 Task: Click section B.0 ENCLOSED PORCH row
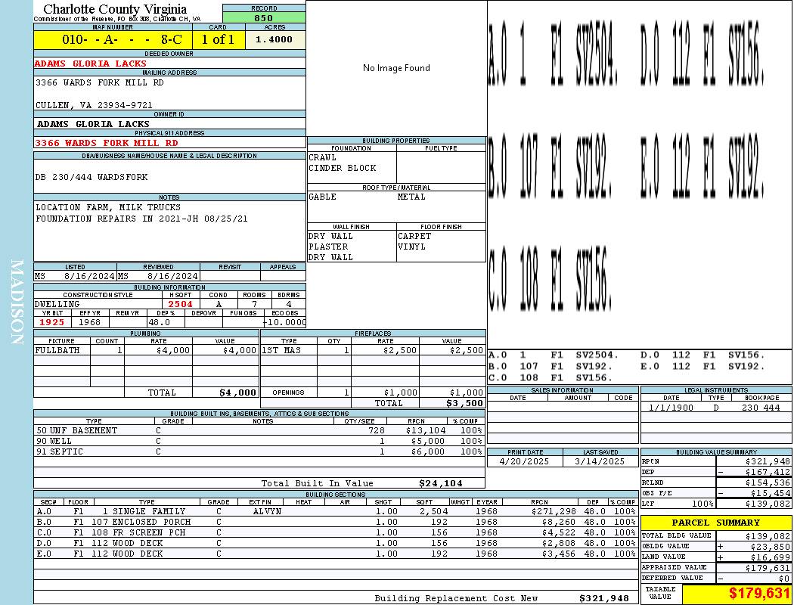pos(336,522)
